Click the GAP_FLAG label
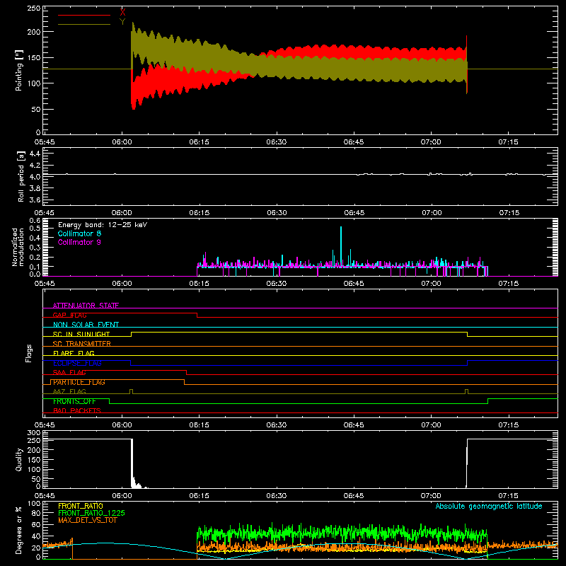This screenshot has height=566, width=566. click(x=69, y=315)
